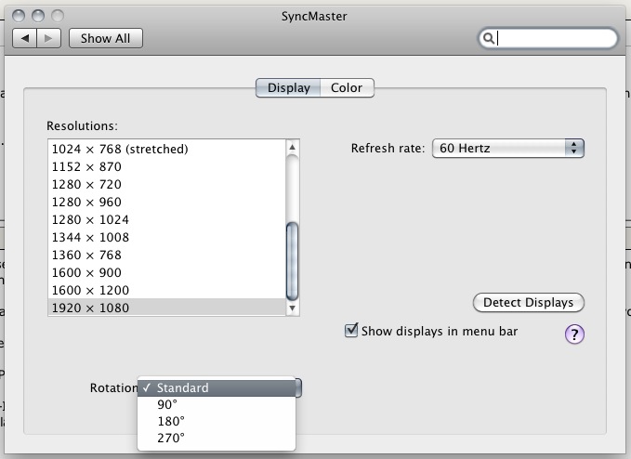This screenshot has height=459, width=631.
Task: Go back with the left arrow button
Action: click(24, 38)
